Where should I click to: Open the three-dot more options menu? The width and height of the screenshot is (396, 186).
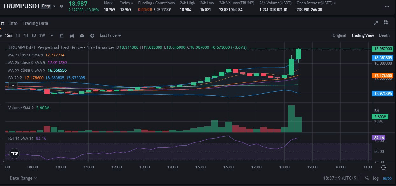pyautogui.click(x=386, y=6)
